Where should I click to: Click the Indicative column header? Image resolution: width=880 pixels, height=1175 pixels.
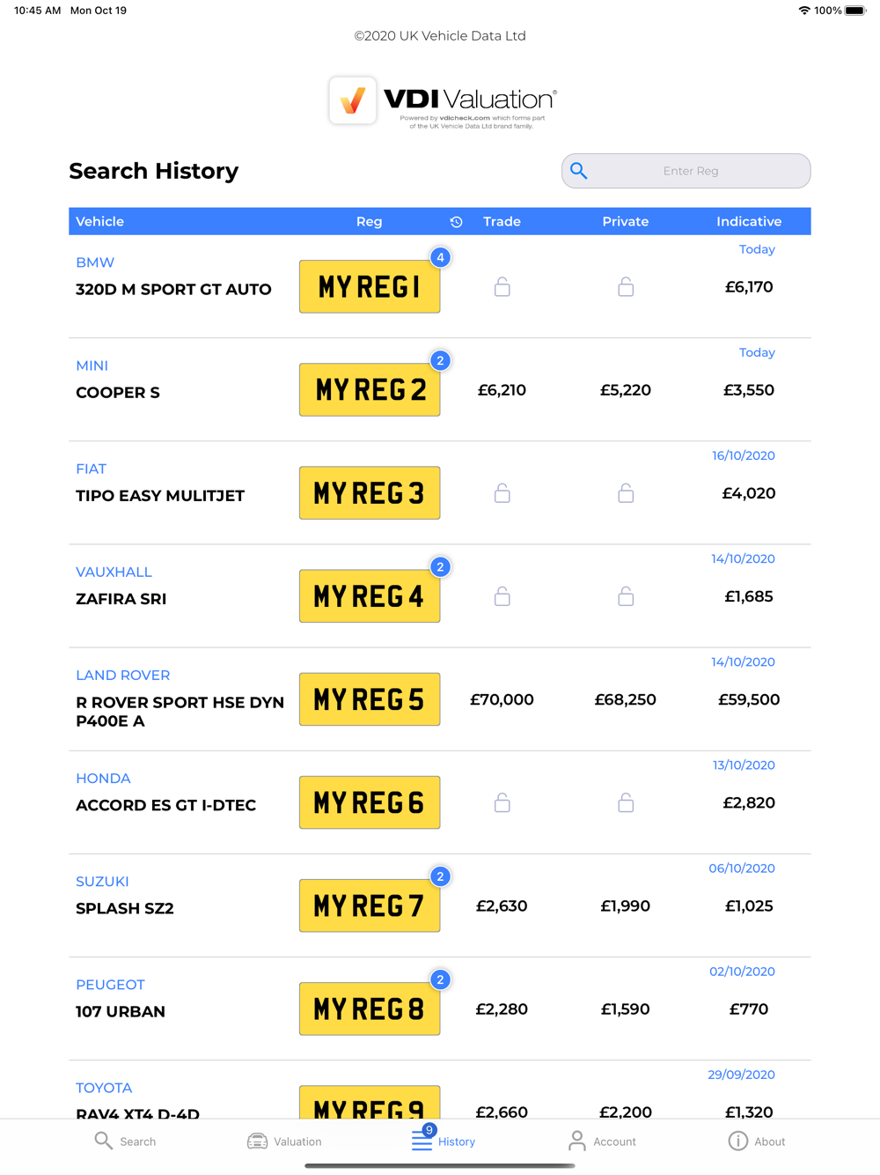[749, 222]
